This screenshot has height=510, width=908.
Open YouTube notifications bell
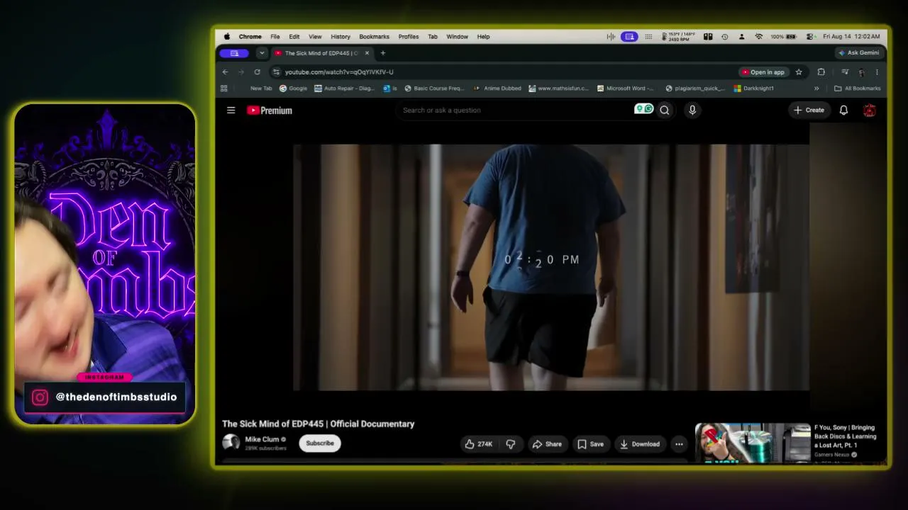pyautogui.click(x=843, y=110)
